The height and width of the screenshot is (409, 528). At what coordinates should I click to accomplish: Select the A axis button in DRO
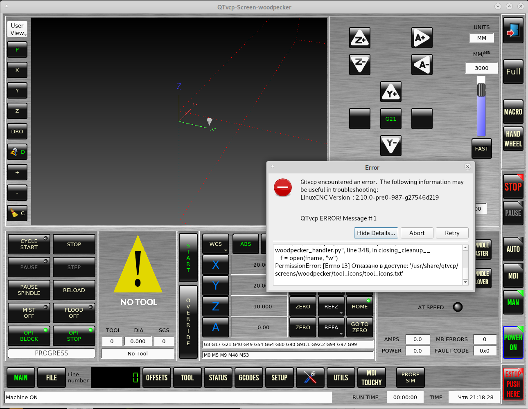216,327
